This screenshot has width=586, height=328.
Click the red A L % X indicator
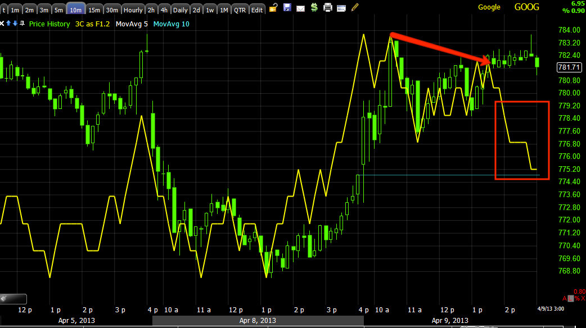coord(574,298)
